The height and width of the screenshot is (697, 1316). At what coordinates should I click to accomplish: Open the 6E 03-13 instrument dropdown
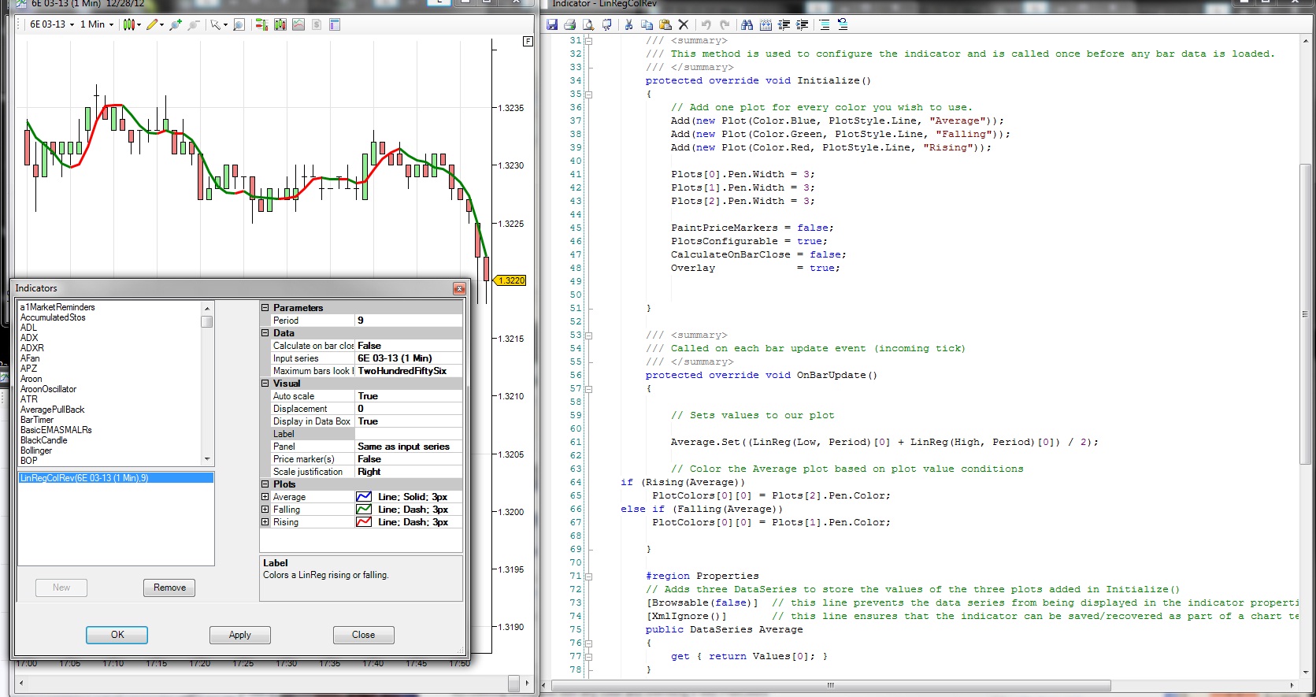click(x=52, y=24)
